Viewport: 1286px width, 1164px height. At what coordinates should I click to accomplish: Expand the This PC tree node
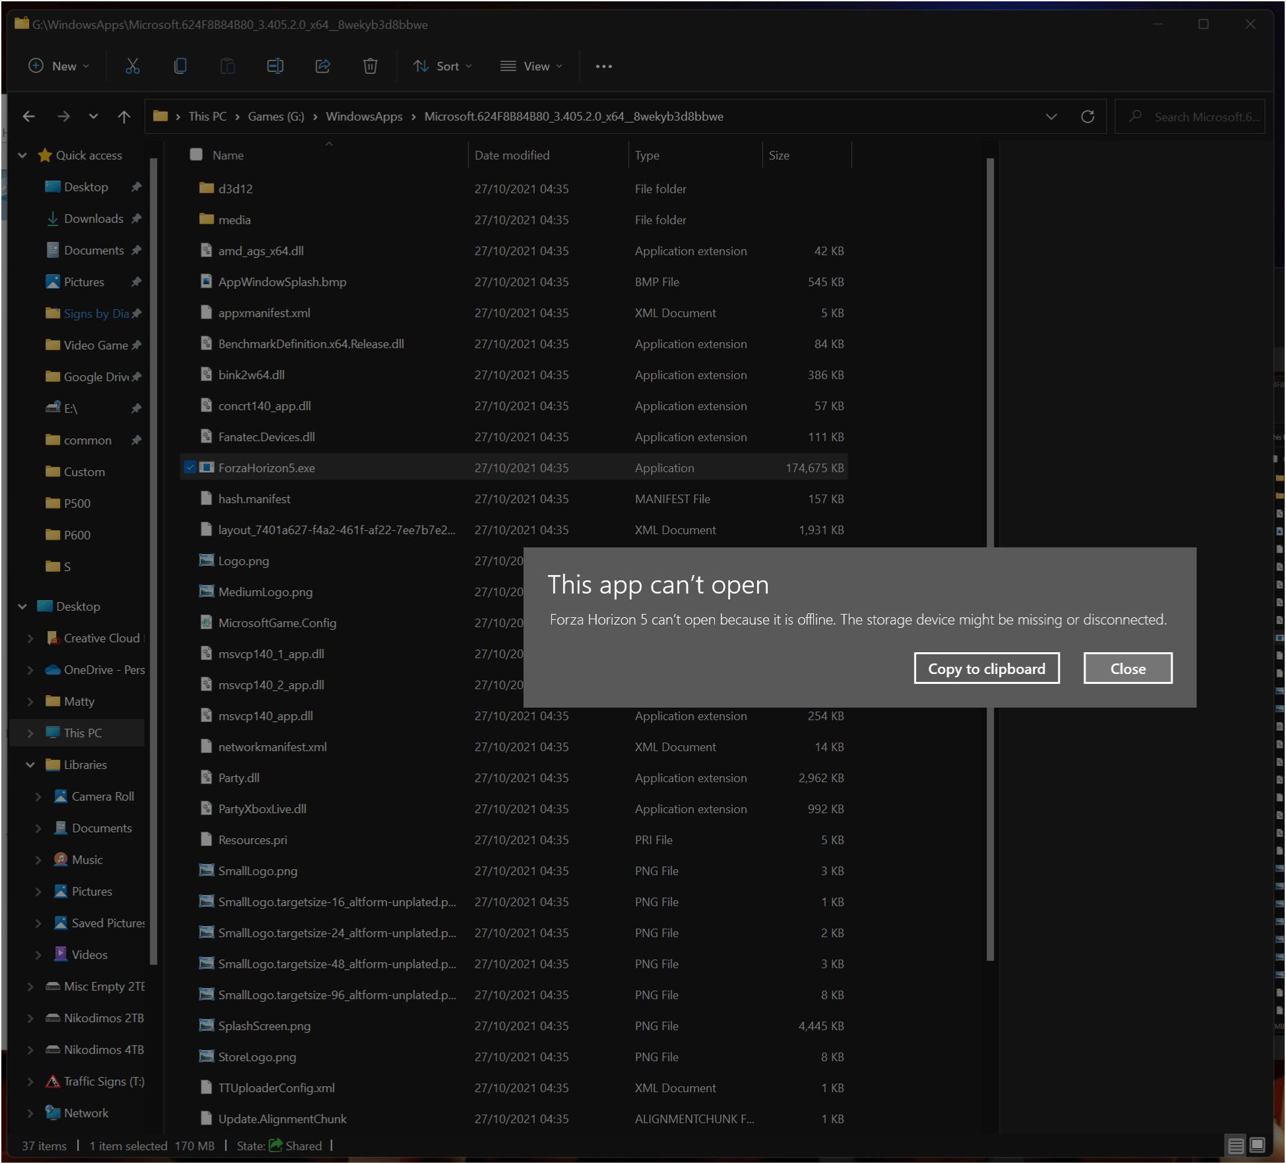pyautogui.click(x=30, y=733)
